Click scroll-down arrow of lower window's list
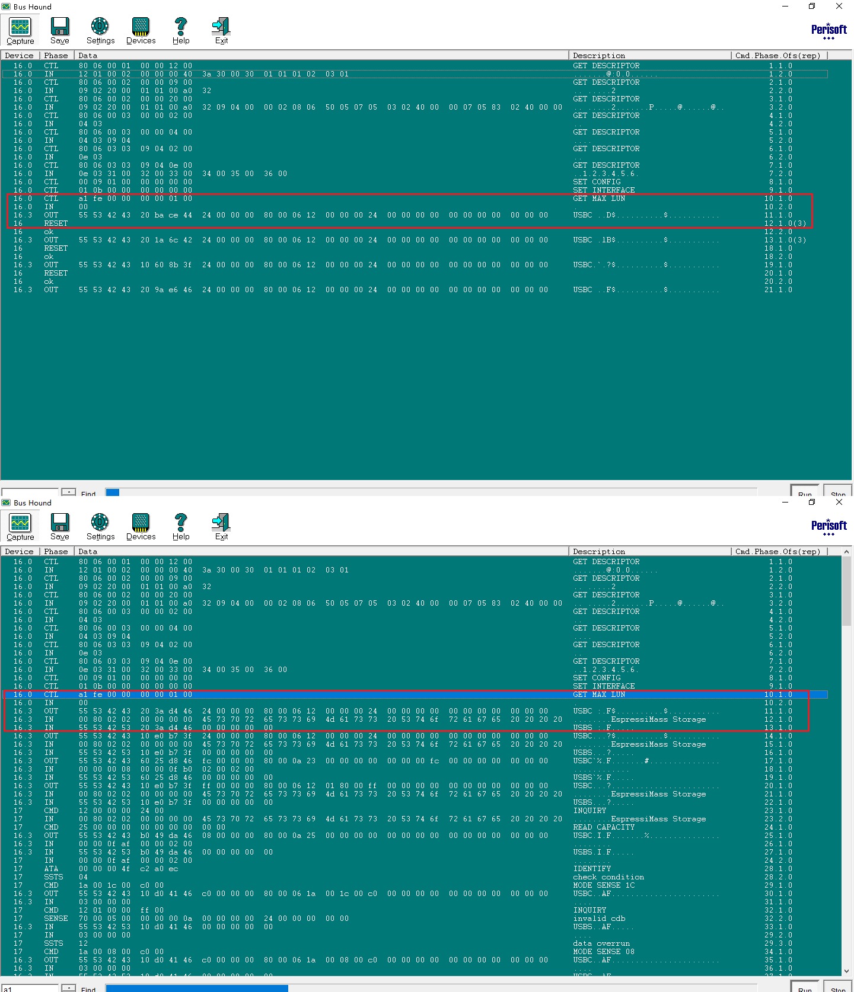Image resolution: width=854 pixels, height=992 pixels. click(x=846, y=971)
